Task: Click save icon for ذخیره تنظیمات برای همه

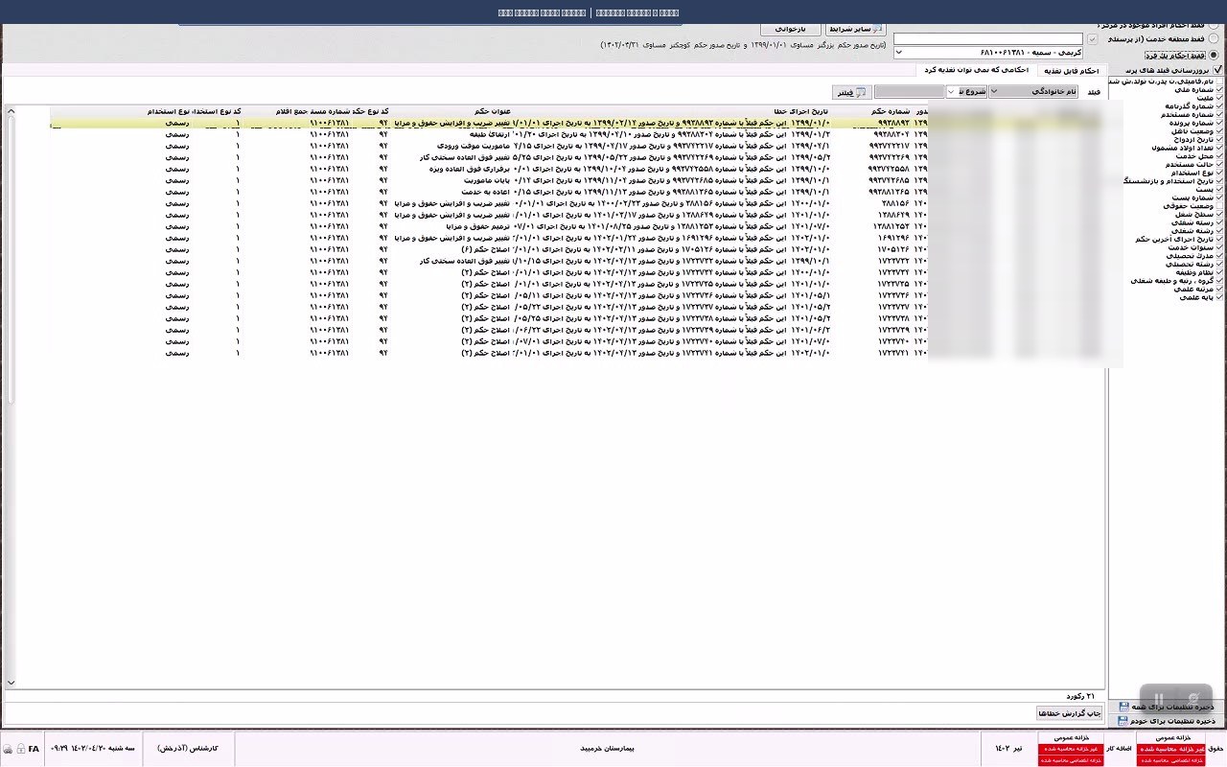Action: click(x=1123, y=707)
